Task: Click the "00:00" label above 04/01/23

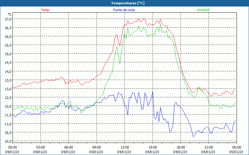Action: (12, 148)
